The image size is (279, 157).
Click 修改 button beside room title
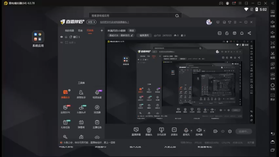pyautogui.click(x=132, y=31)
